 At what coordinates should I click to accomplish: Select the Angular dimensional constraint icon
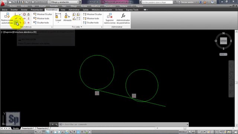(74, 19)
